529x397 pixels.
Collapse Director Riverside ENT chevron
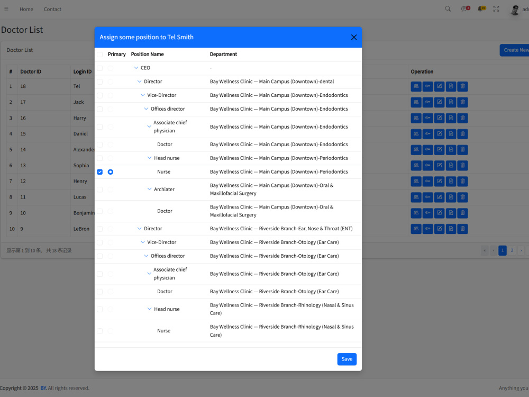139,229
